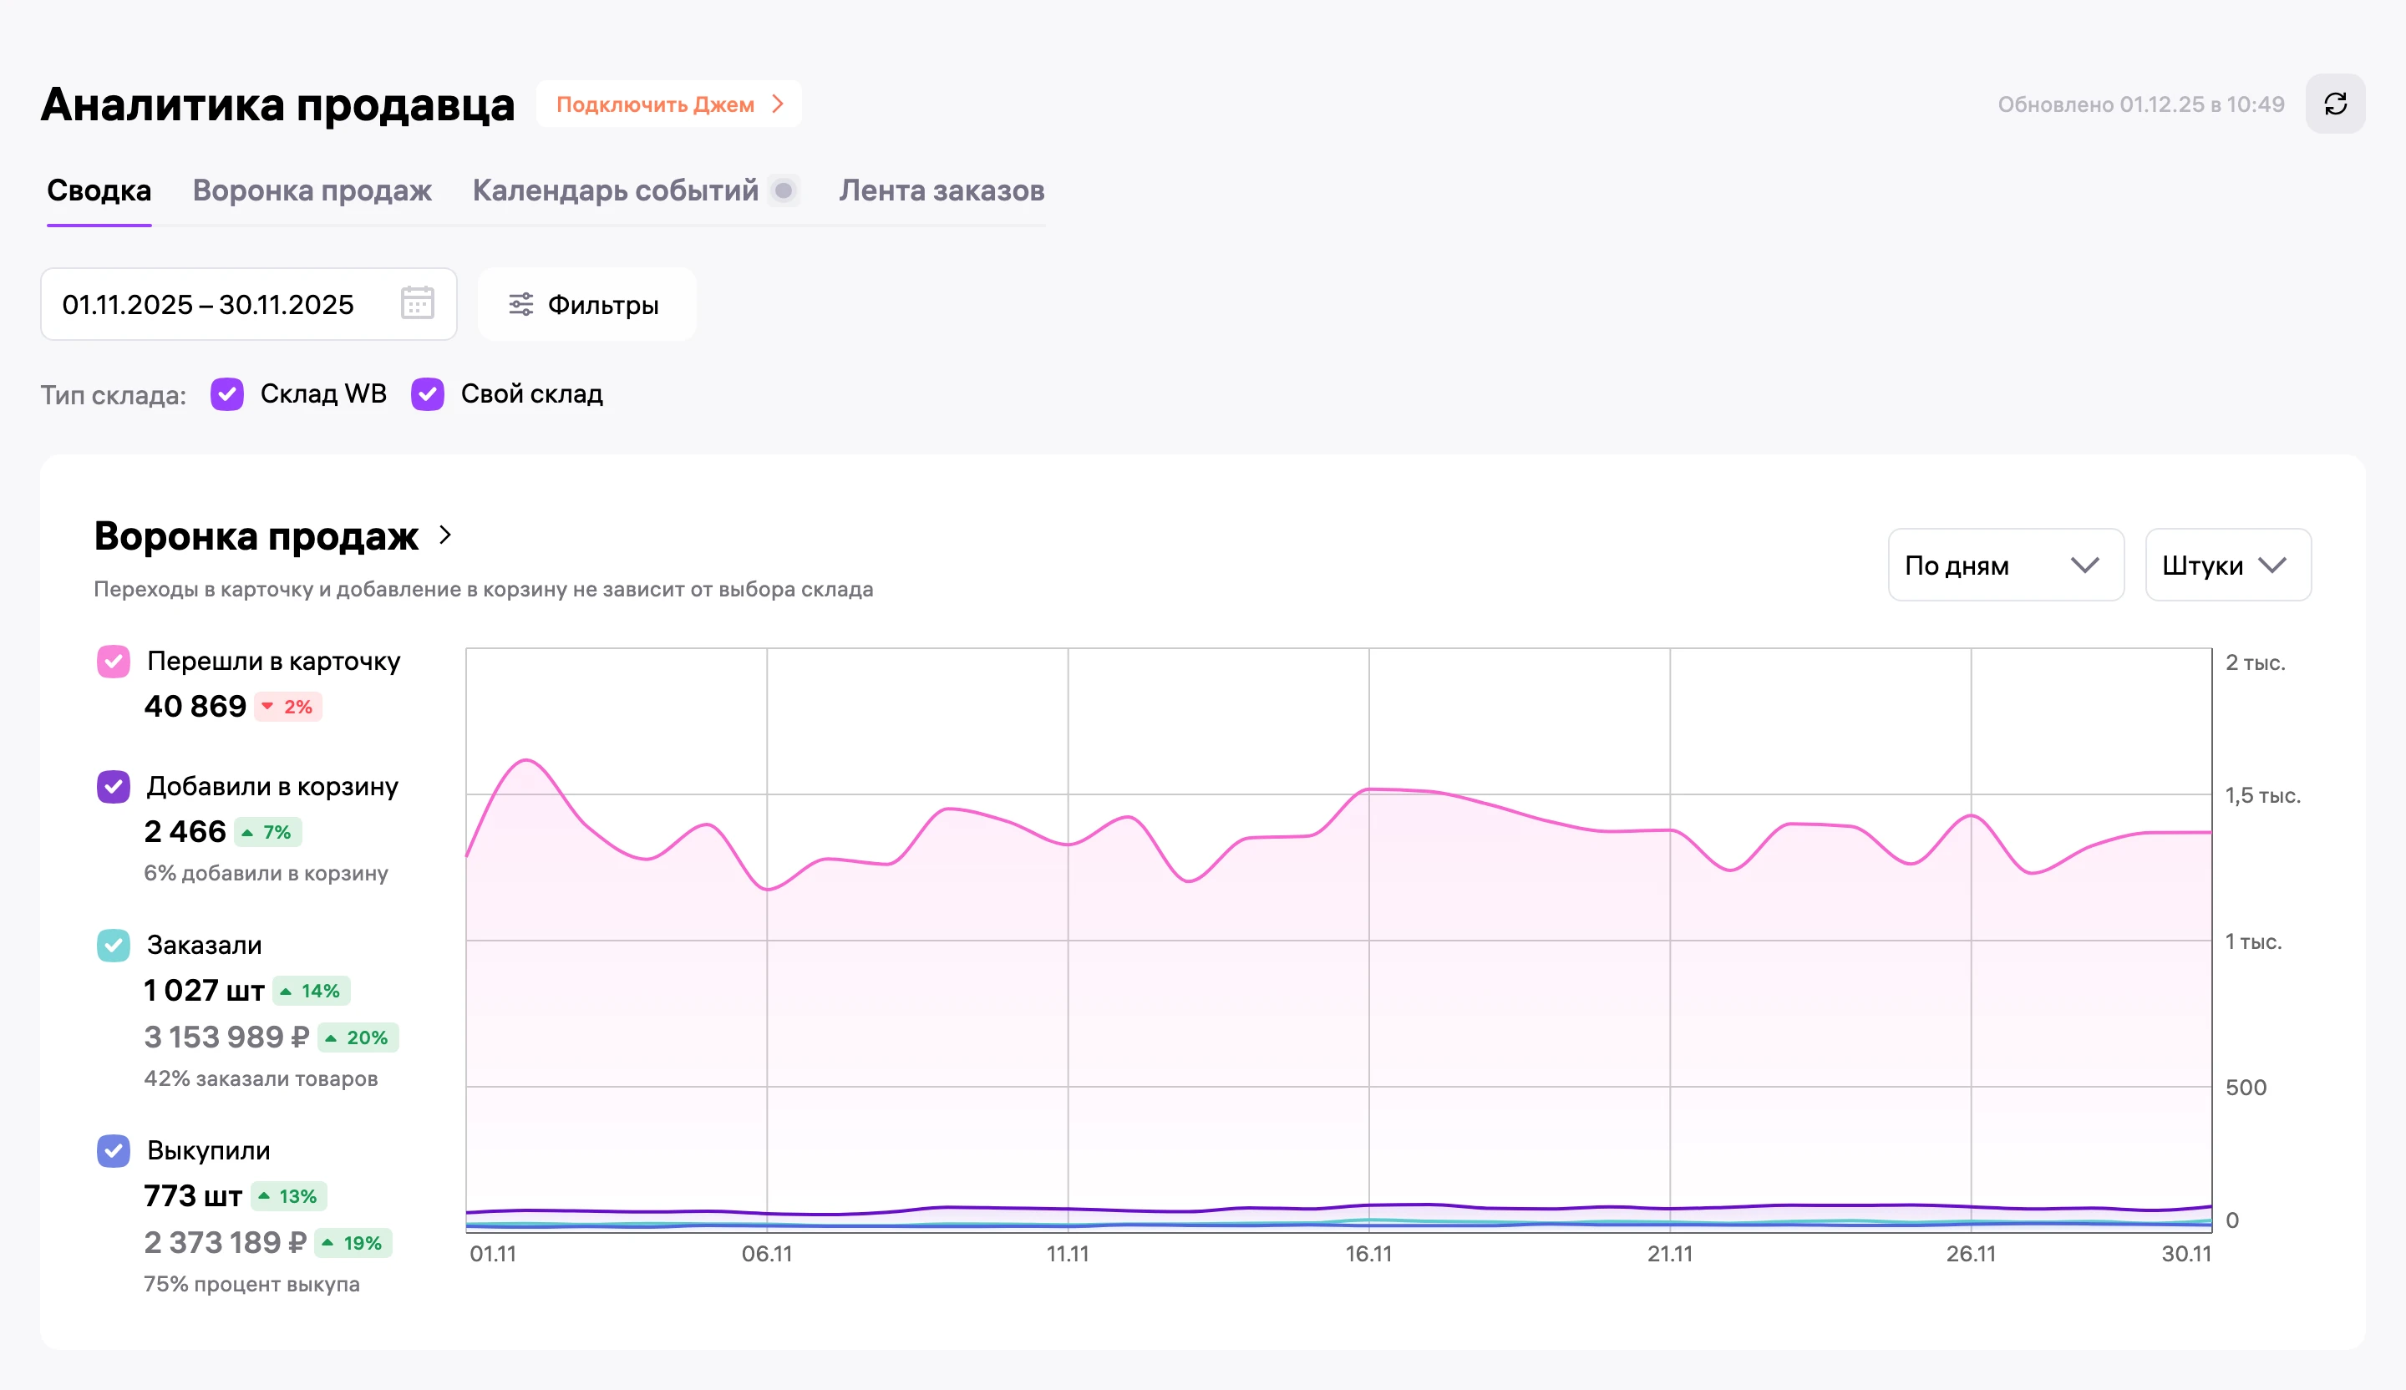Uncheck the Свой склад checkbox

click(x=428, y=394)
